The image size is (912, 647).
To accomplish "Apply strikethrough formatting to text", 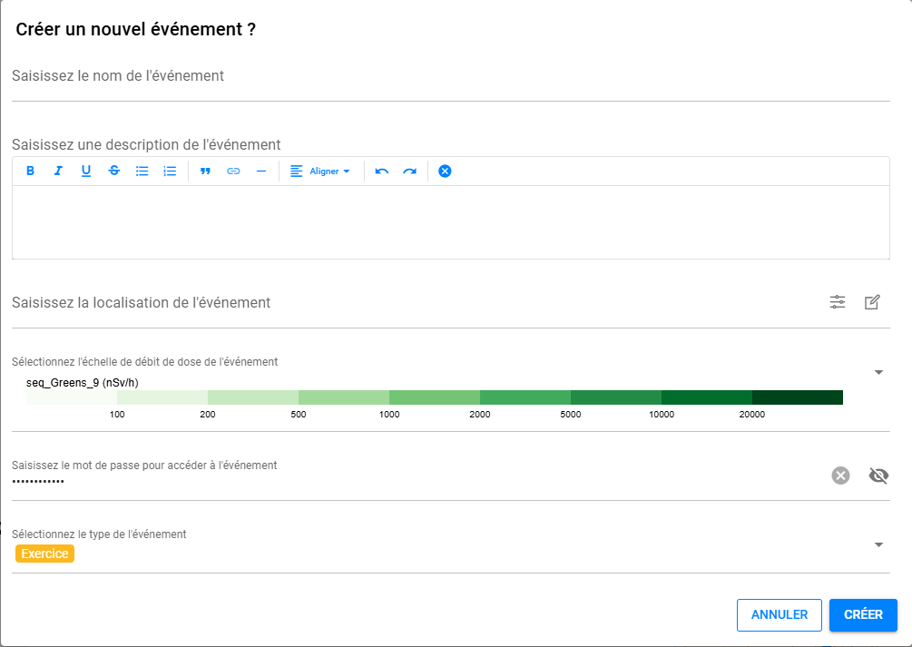I will pos(114,171).
